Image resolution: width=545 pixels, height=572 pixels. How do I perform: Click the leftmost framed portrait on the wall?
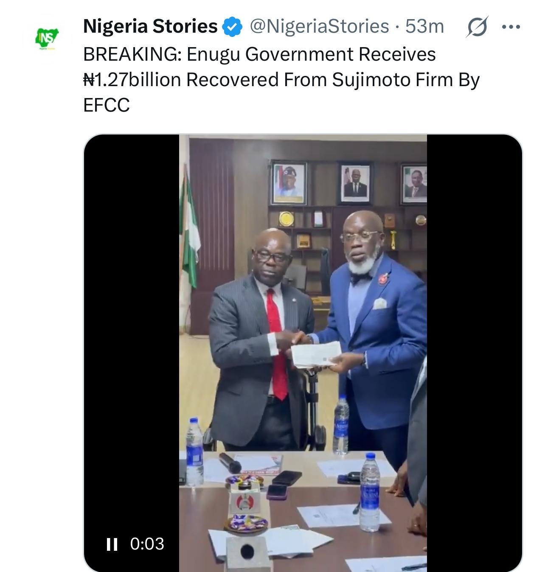[289, 183]
